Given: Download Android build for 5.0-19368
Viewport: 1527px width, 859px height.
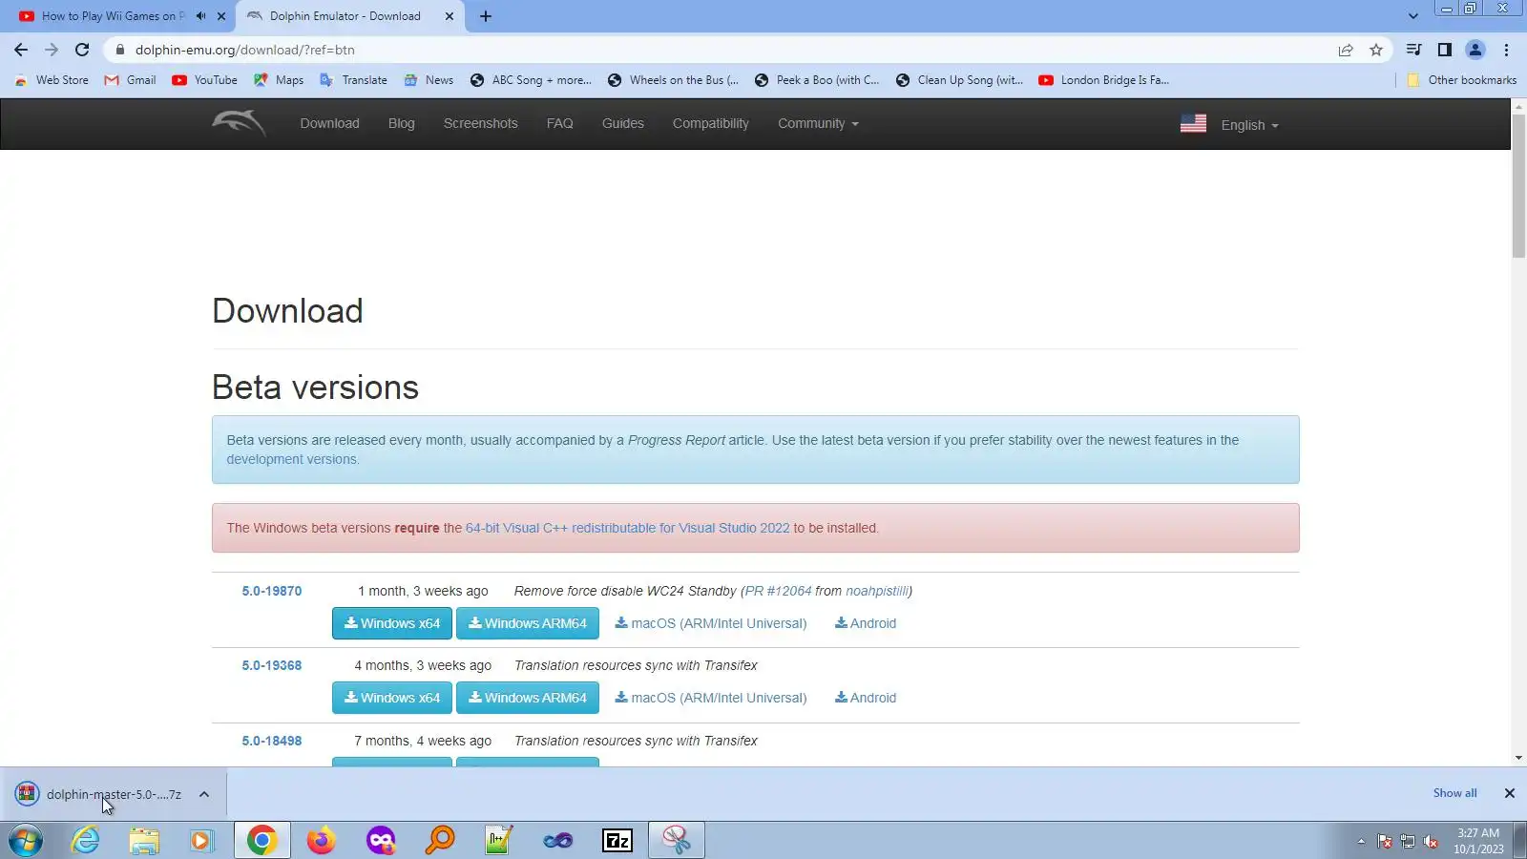Looking at the screenshot, I should 866,698.
